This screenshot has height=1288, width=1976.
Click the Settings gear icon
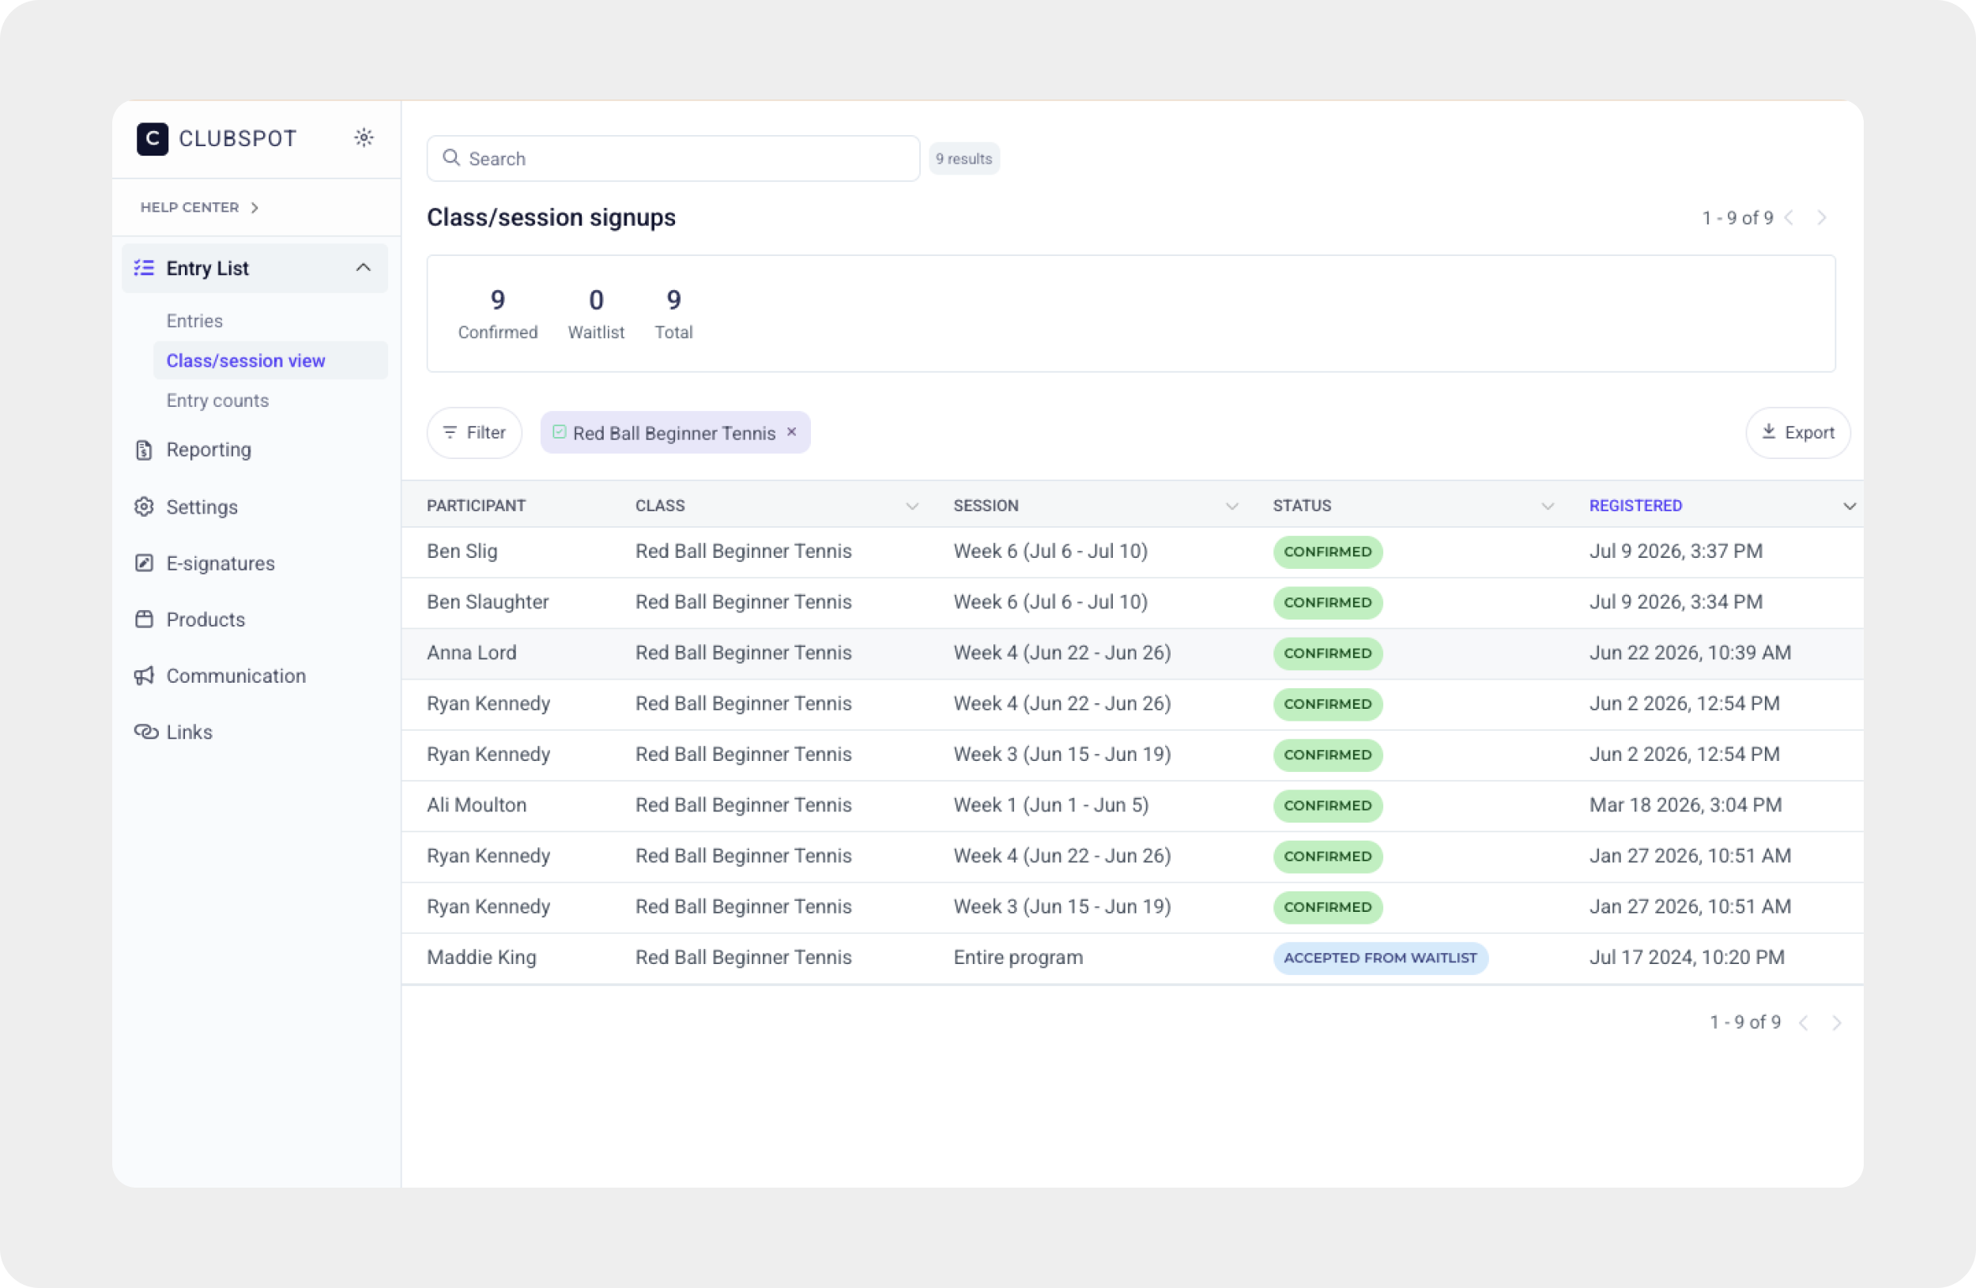[145, 507]
